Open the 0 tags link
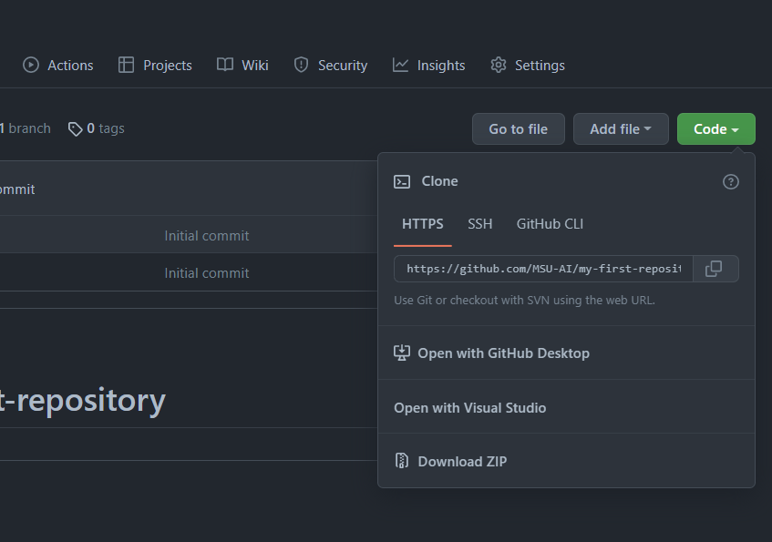 click(96, 128)
